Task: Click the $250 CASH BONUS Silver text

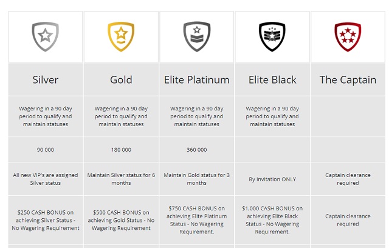Action: coord(46,220)
